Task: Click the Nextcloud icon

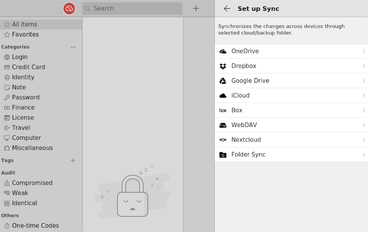Action: [223, 139]
